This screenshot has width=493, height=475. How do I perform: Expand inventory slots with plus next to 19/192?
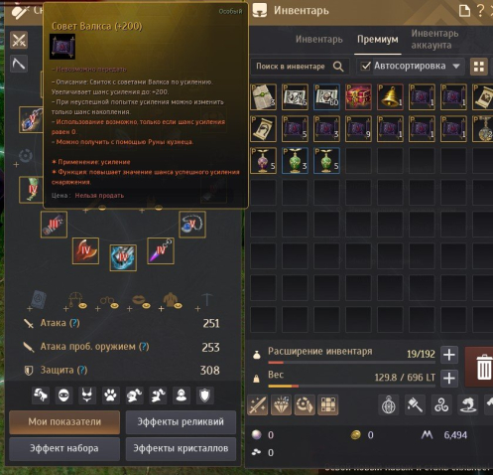(448, 355)
